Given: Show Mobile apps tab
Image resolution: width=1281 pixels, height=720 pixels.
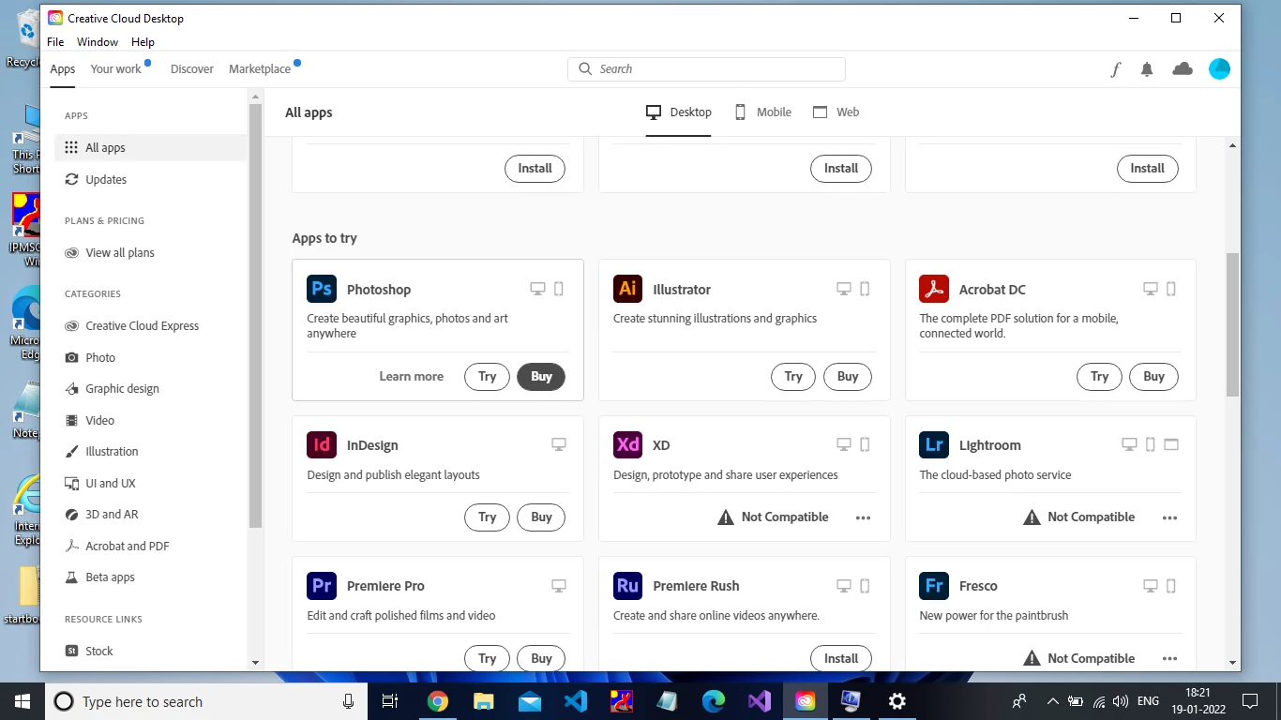Looking at the screenshot, I should [762, 112].
